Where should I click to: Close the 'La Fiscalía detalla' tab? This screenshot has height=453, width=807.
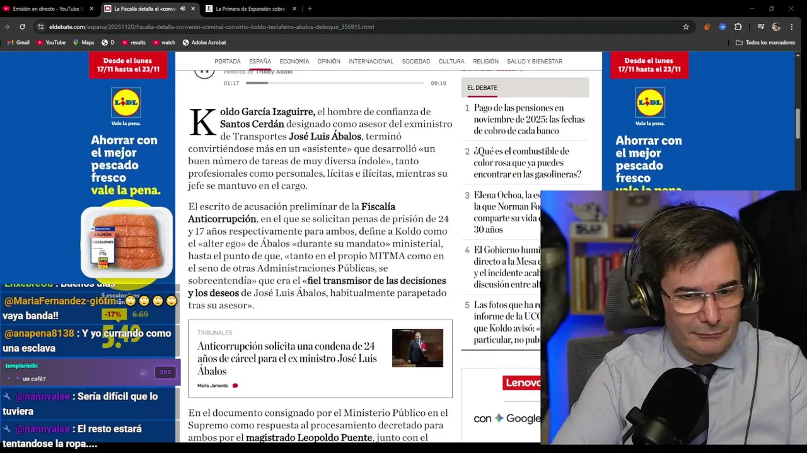pos(192,9)
